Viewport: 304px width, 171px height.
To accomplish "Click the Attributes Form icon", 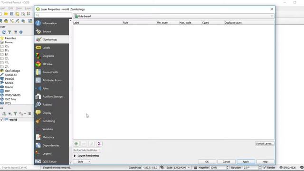I will [x=38, y=80].
